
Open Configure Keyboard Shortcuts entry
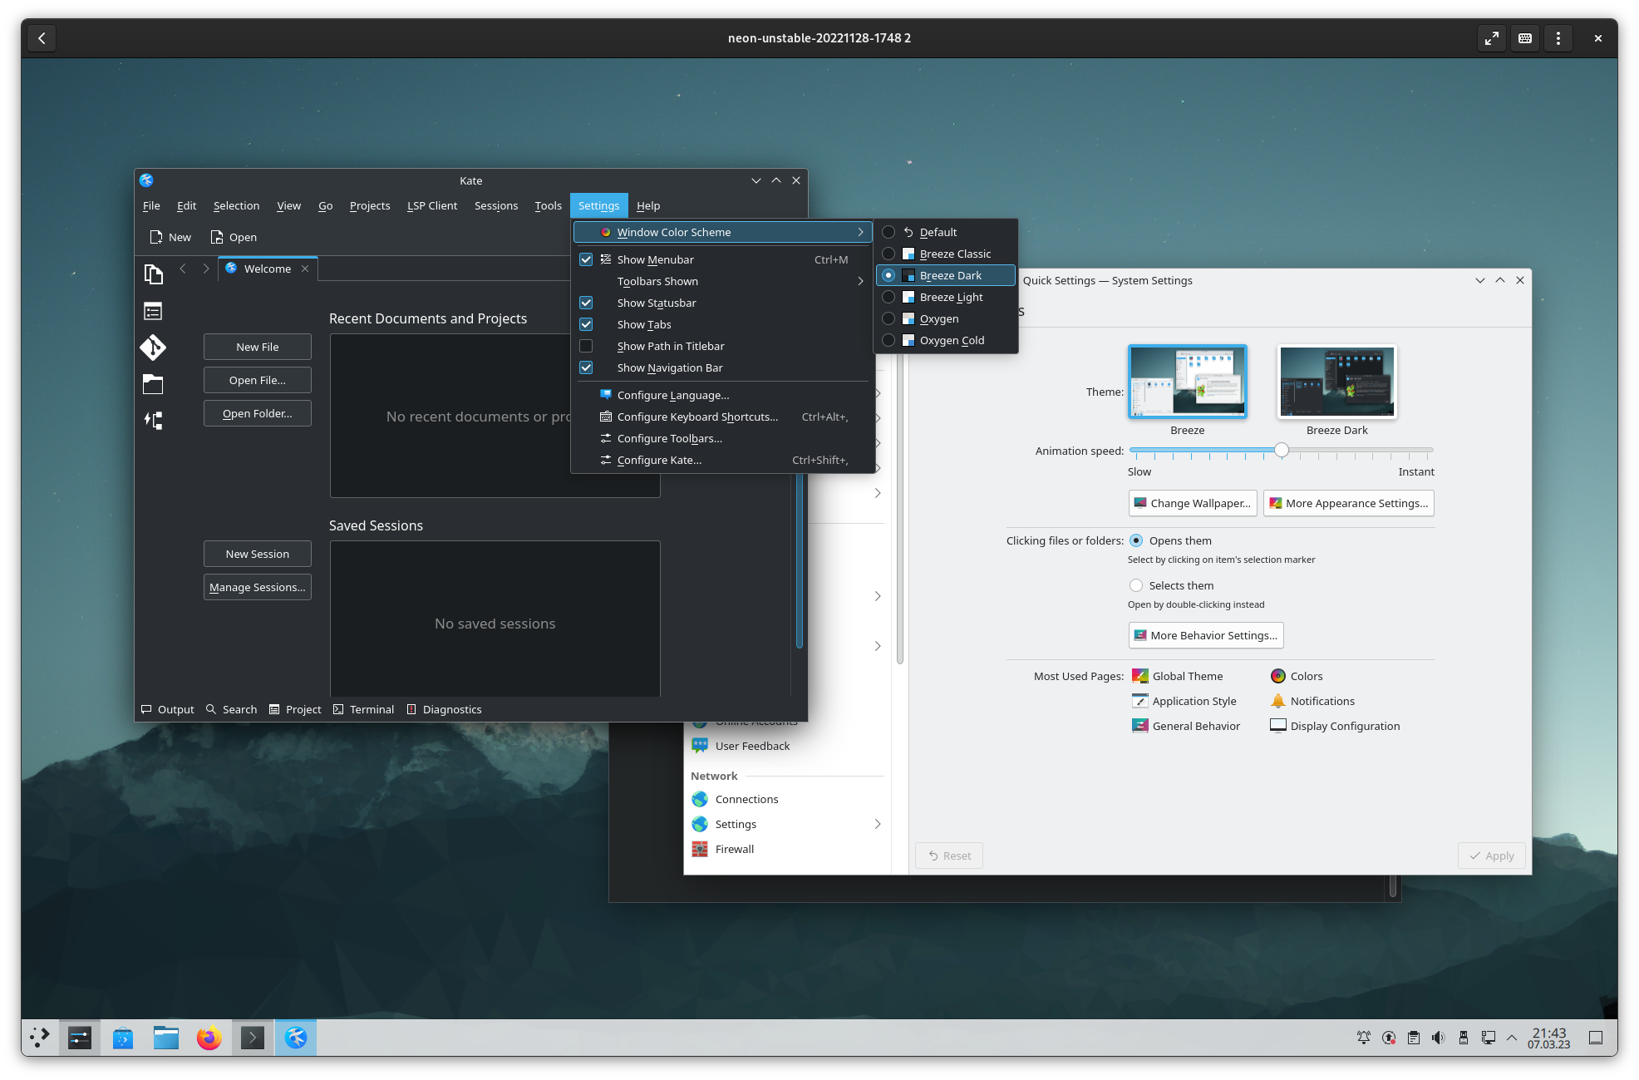point(724,417)
